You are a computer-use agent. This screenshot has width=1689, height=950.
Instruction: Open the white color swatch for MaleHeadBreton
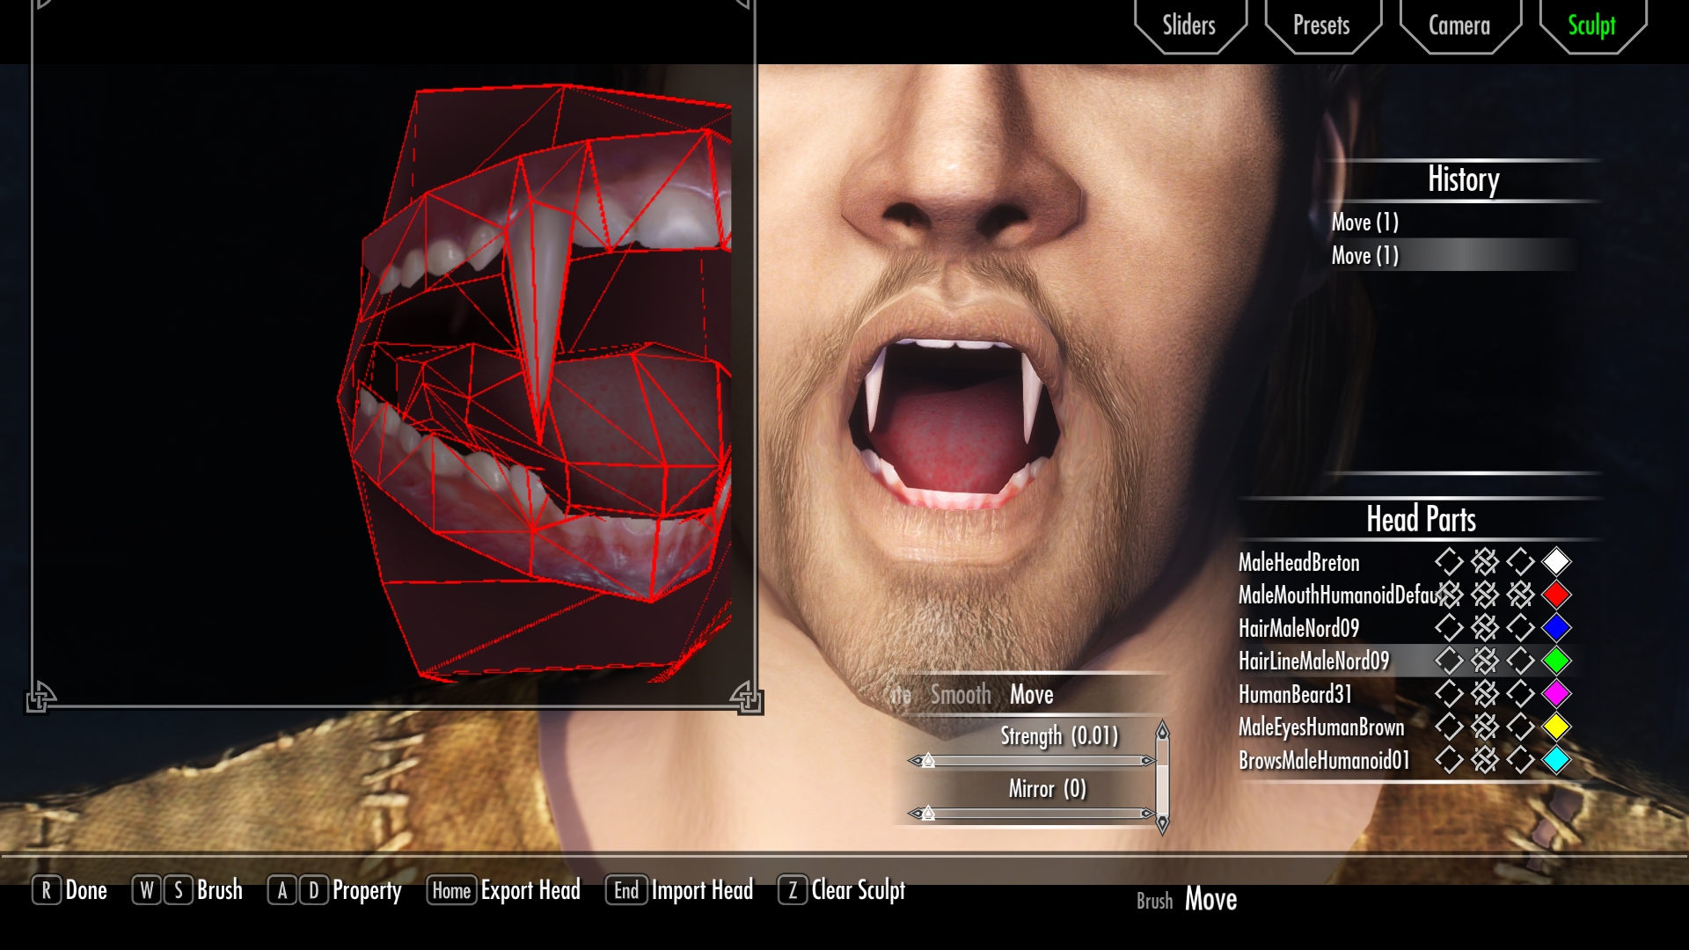tap(1556, 562)
